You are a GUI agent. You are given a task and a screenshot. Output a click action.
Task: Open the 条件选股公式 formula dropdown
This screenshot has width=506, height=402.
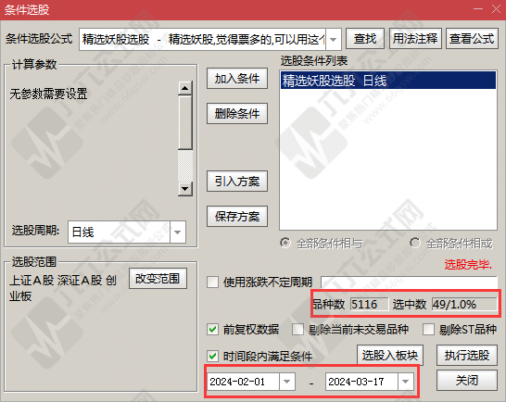(334, 39)
